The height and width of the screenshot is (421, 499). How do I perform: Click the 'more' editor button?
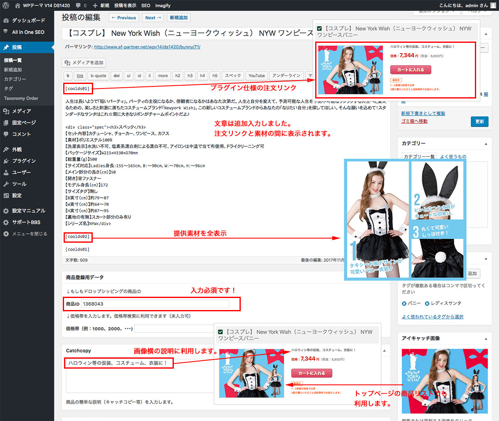[x=163, y=76]
